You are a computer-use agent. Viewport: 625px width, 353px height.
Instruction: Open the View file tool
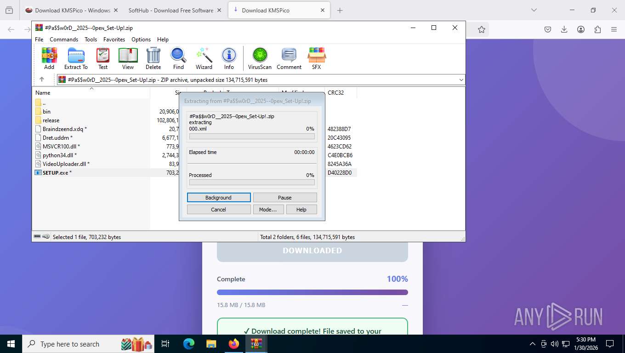[128, 58]
